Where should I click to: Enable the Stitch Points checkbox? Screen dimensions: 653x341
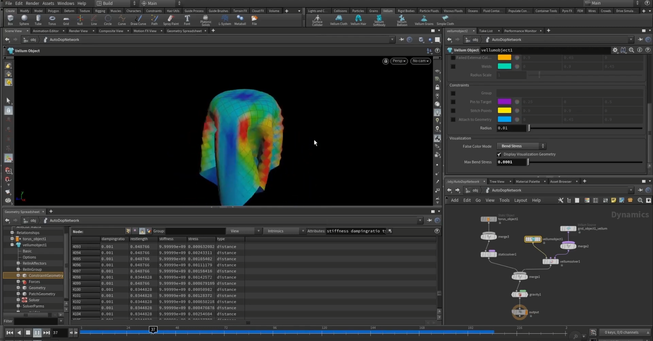(x=453, y=111)
